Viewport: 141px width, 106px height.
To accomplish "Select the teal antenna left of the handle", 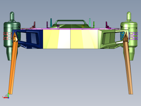I will point(51,23).
